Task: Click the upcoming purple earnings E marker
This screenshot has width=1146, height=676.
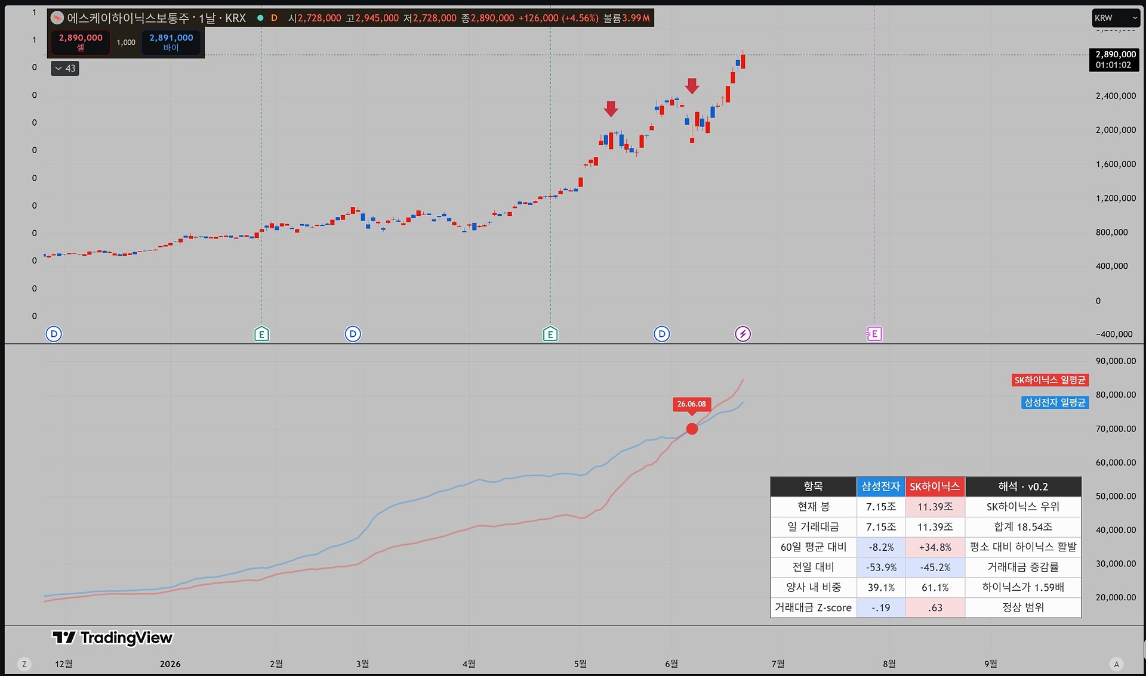Action: pos(874,334)
